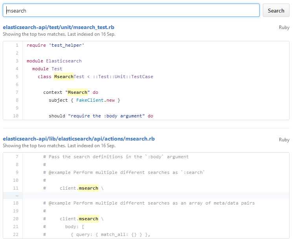Click the should "require the :body argument" line
295x245 pixels.
[101, 116]
